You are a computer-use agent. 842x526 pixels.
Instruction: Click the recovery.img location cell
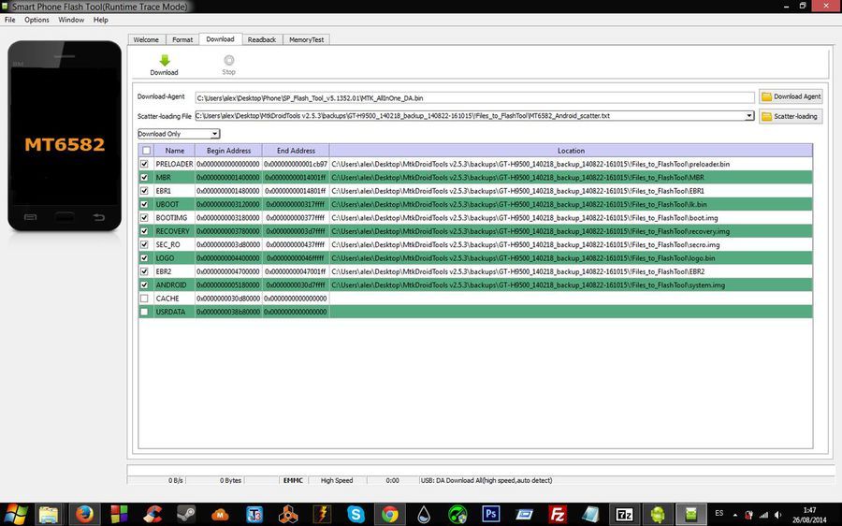click(571, 231)
